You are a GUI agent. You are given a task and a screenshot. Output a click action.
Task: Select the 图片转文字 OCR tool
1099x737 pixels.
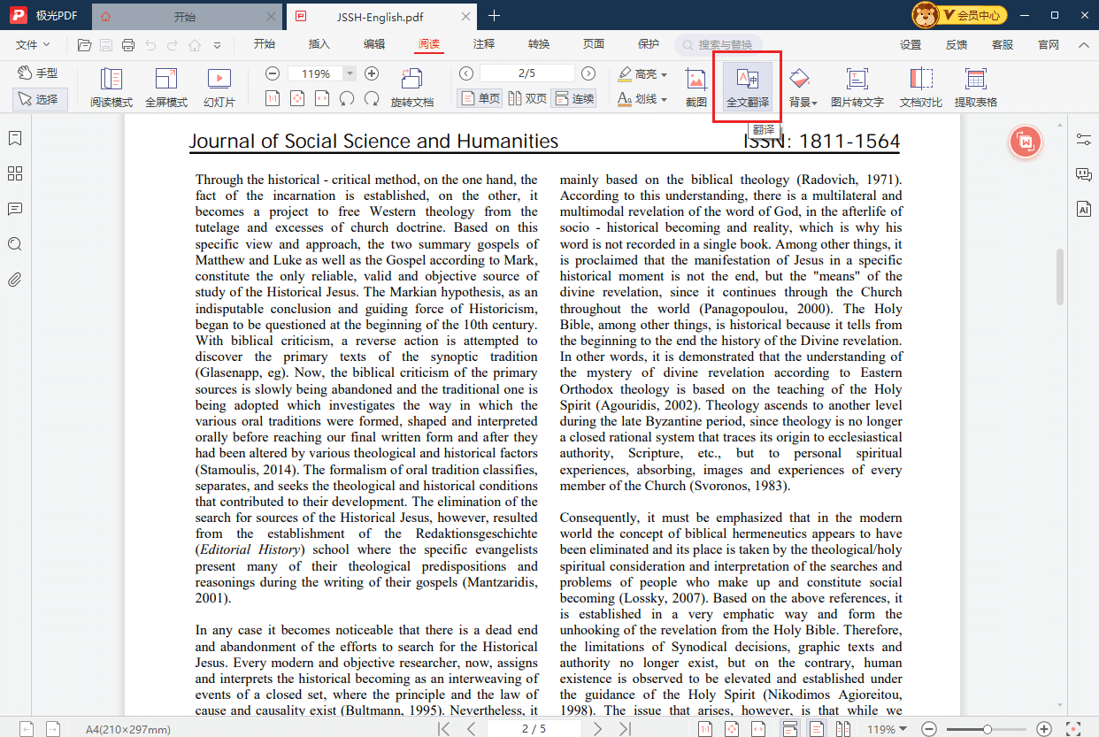857,88
